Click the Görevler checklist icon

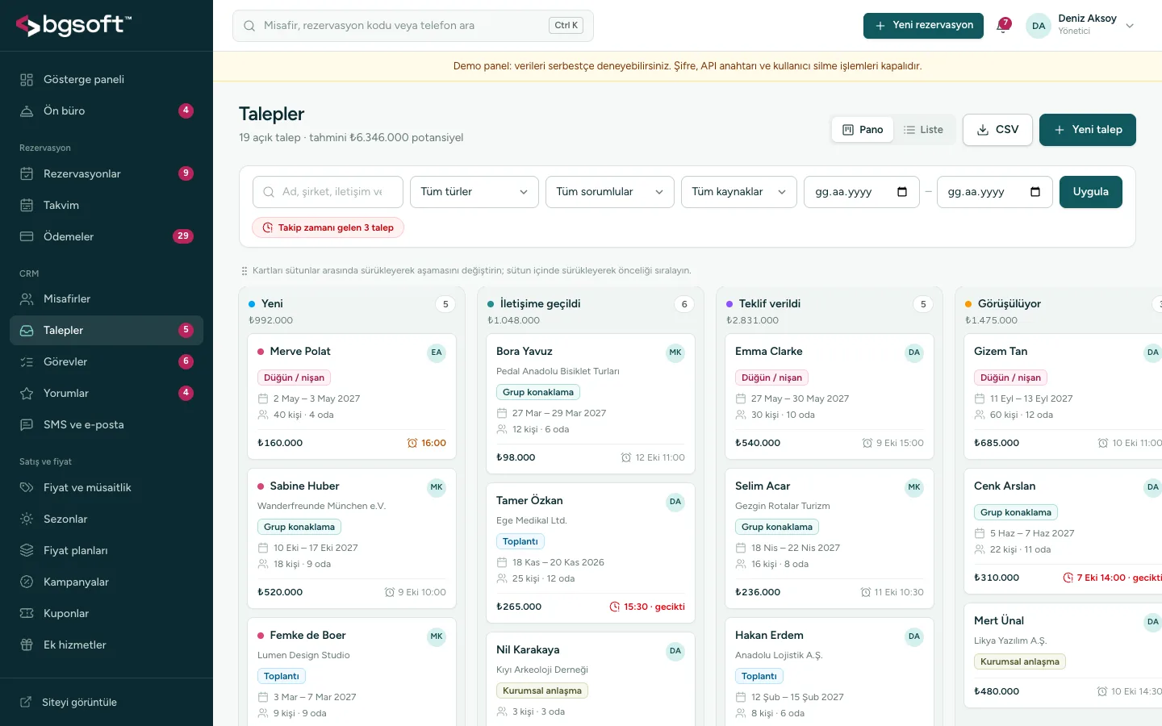tap(27, 361)
